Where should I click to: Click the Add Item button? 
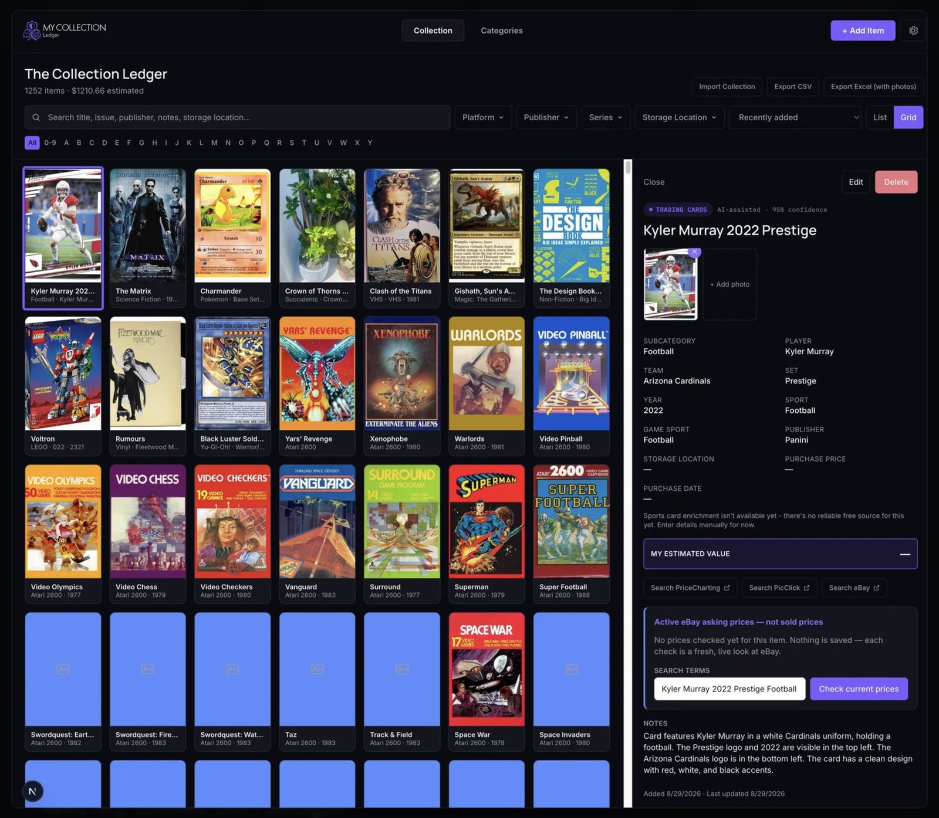(863, 30)
